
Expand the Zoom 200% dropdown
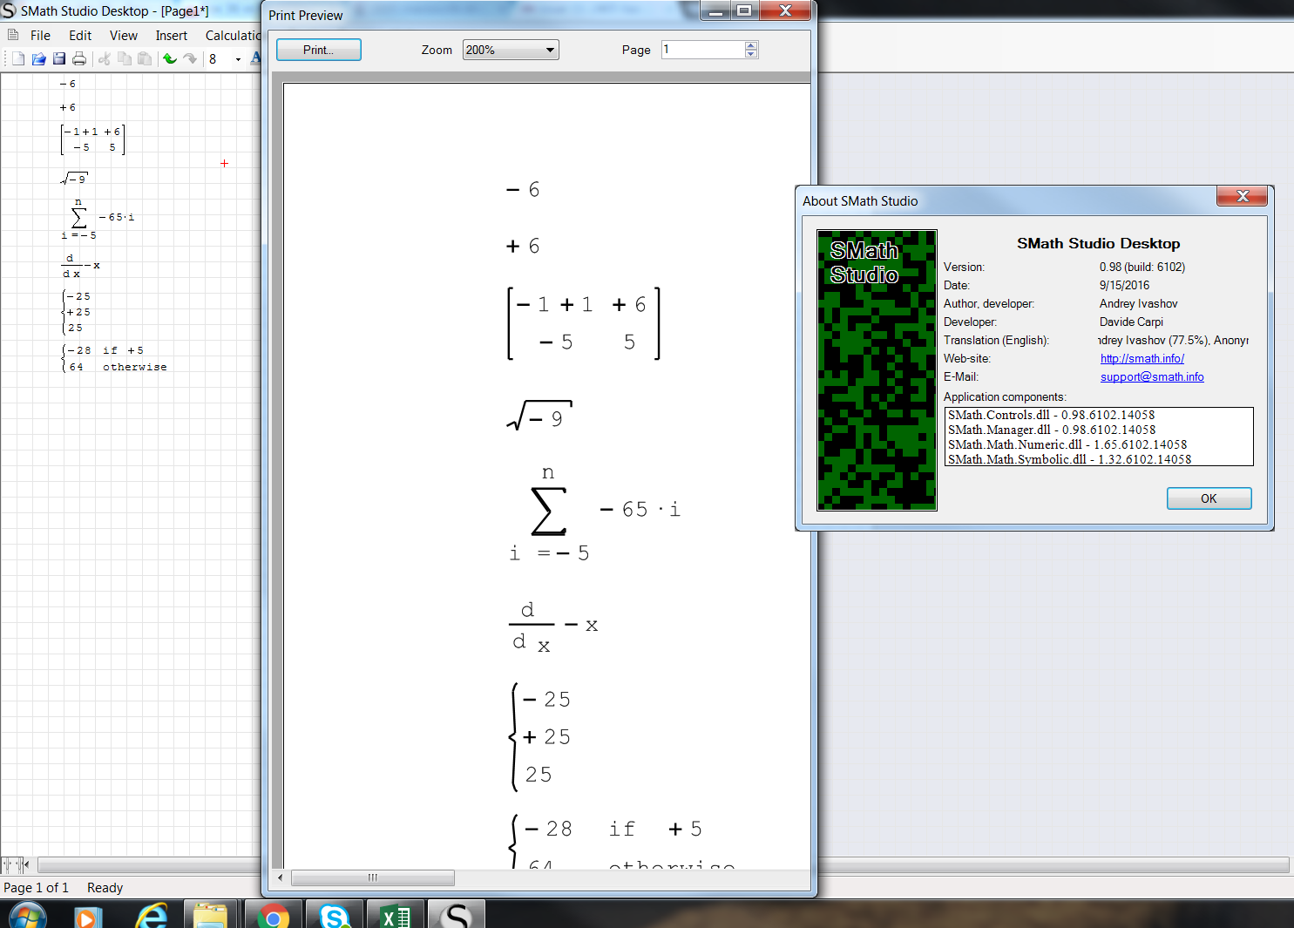(550, 50)
